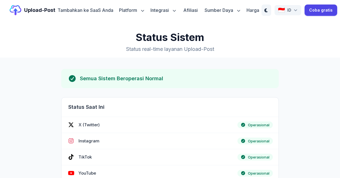This screenshot has height=178, width=340.
Task: Select the TikTok row label
Action: click(85, 157)
